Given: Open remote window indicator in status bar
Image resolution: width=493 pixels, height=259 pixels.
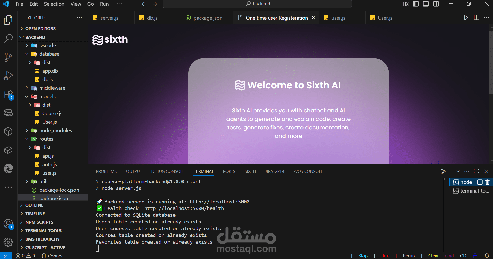Looking at the screenshot, I should [6, 256].
